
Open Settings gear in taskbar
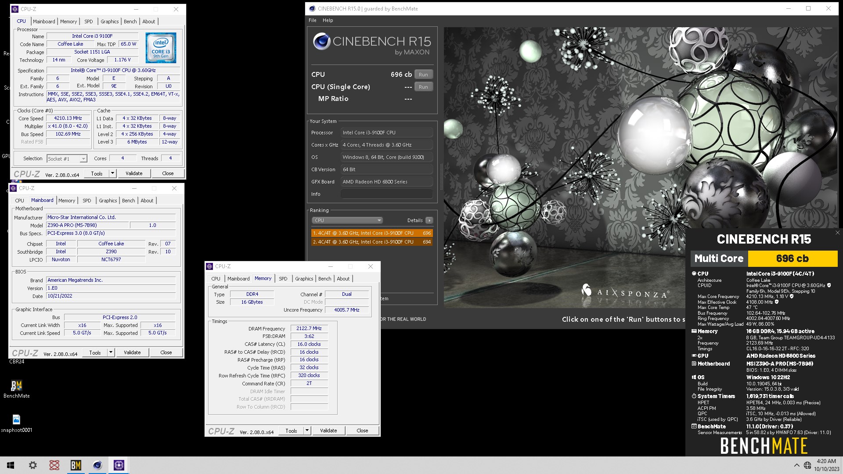pyautogui.click(x=32, y=465)
